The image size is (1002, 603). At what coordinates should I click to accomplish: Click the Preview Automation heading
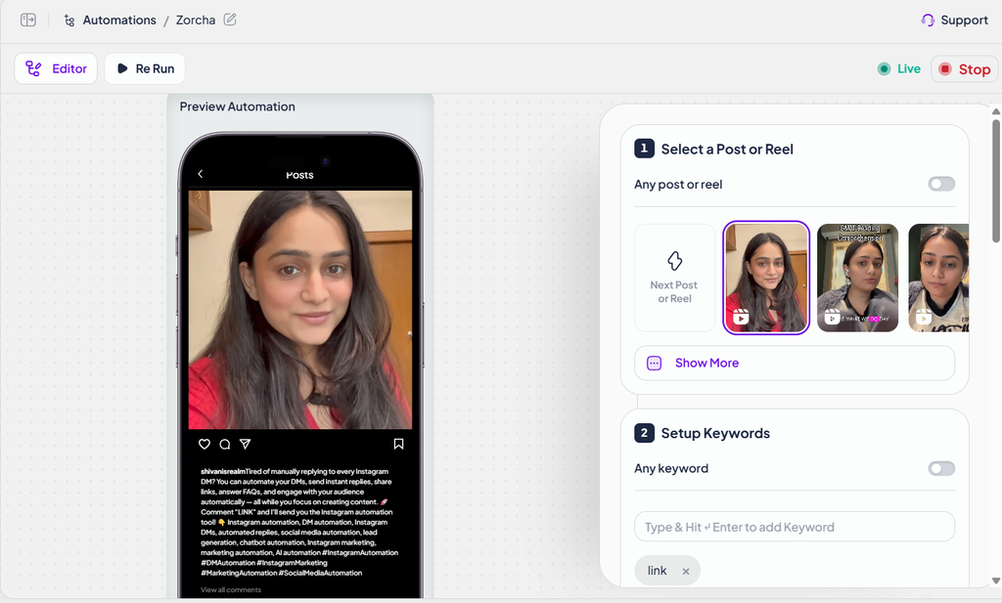(x=237, y=107)
